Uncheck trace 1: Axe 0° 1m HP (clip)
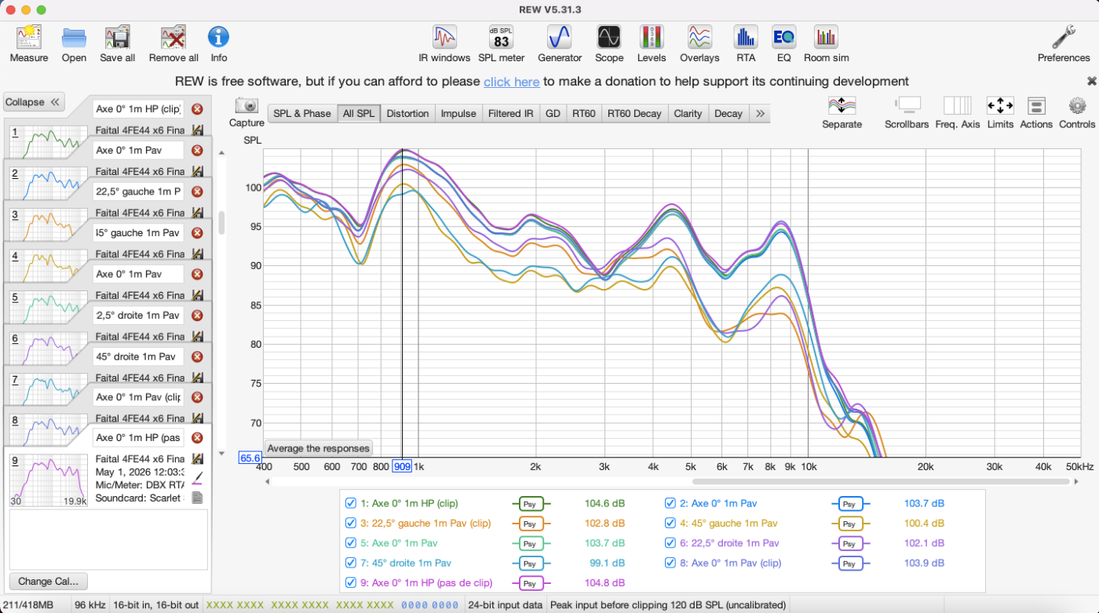Viewport: 1099px width, 613px height. tap(350, 503)
